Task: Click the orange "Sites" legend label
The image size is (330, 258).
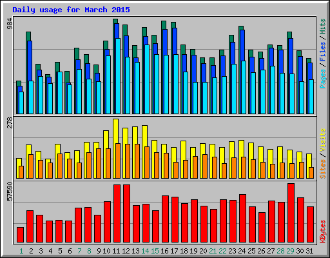Action: click(x=322, y=169)
